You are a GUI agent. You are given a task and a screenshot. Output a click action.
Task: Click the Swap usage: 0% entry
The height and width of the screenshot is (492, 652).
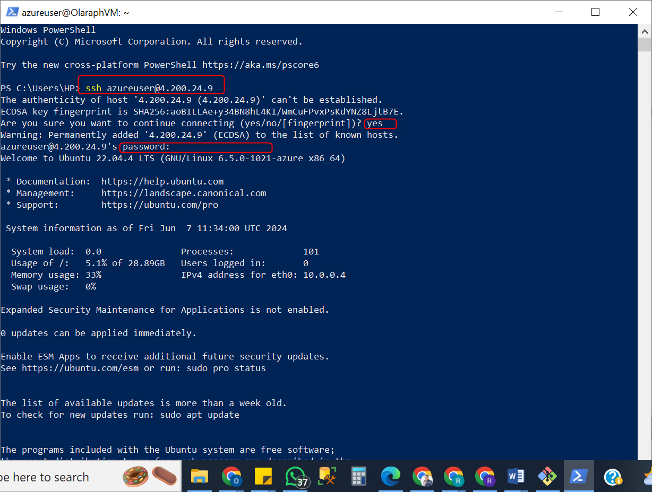(x=54, y=286)
